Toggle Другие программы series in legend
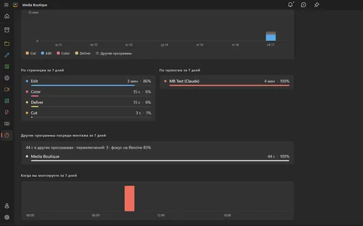 click(113, 53)
